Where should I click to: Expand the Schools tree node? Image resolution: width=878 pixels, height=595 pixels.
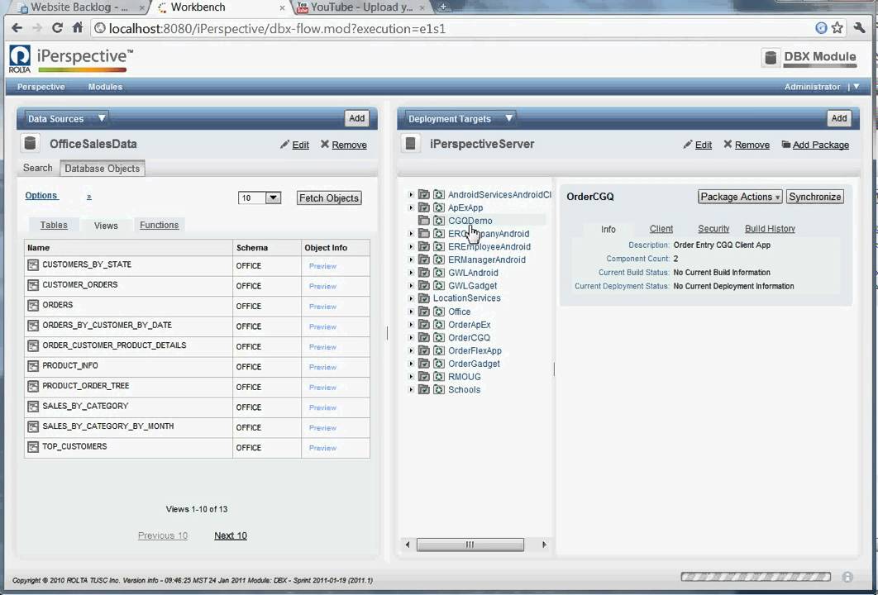411,389
